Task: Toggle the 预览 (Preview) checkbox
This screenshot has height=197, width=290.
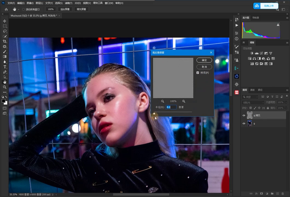Action: [x=198, y=72]
